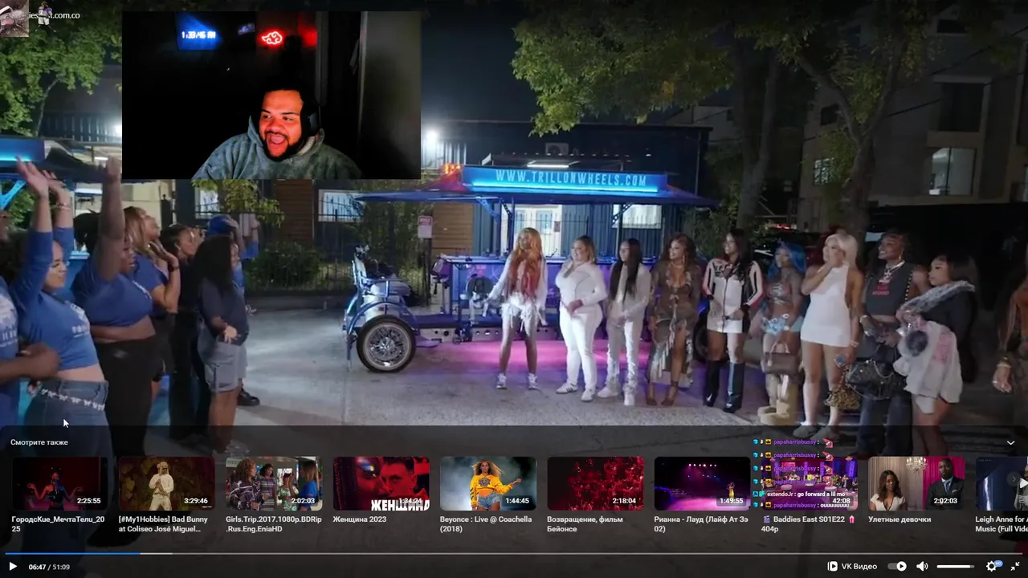Click the 06:47 / 51:09 time display

(49, 567)
